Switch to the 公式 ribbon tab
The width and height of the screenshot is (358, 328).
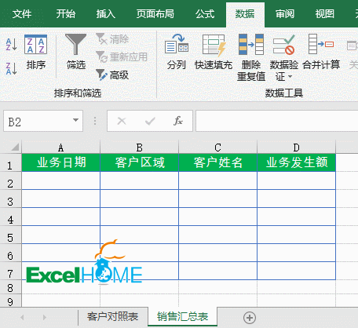[x=205, y=13]
